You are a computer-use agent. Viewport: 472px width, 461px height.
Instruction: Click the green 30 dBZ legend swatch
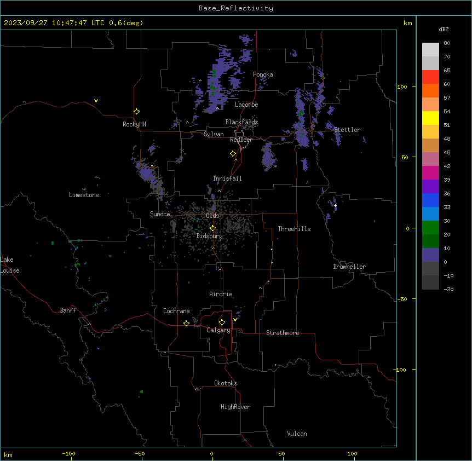430,228
